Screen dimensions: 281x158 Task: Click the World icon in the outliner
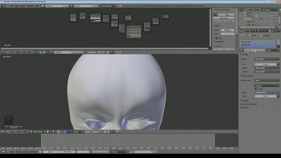(245, 13)
